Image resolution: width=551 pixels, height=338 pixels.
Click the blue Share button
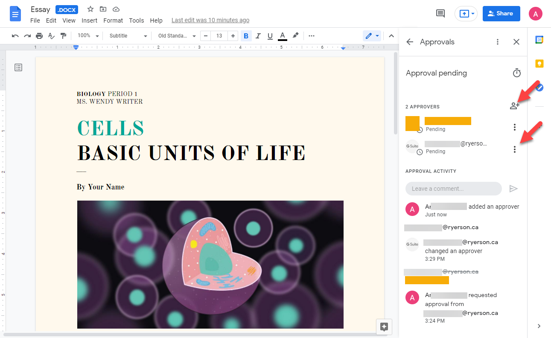point(501,14)
